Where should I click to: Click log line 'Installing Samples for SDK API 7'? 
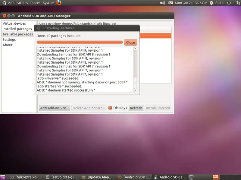[x=70, y=70]
